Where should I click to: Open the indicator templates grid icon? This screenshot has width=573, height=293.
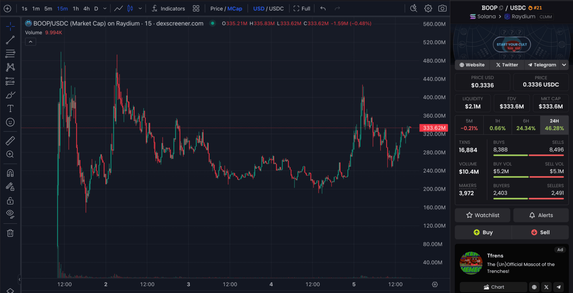click(x=196, y=8)
